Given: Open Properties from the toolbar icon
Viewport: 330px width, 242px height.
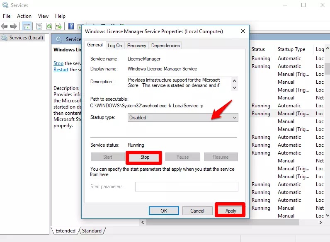Looking at the screenshot, I should (39, 26).
